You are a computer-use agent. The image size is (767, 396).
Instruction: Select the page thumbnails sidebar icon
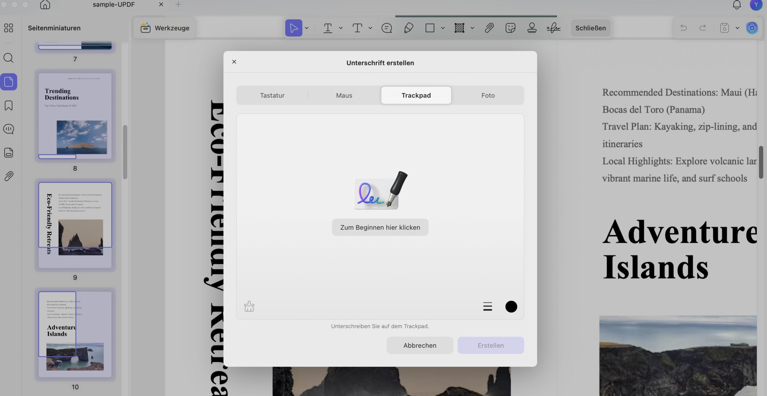coord(9,82)
